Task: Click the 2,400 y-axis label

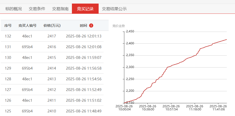Action: click(130, 43)
